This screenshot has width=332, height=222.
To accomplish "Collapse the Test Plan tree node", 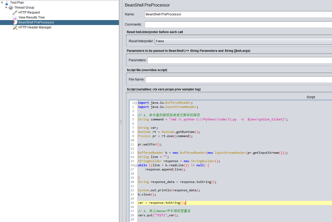I will point(2,3).
